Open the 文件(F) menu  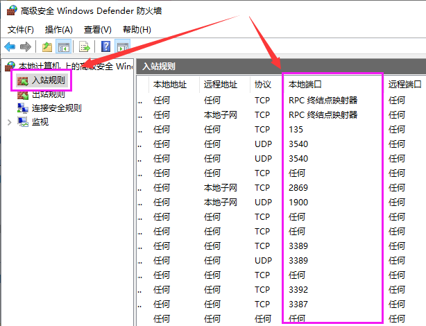point(20,29)
